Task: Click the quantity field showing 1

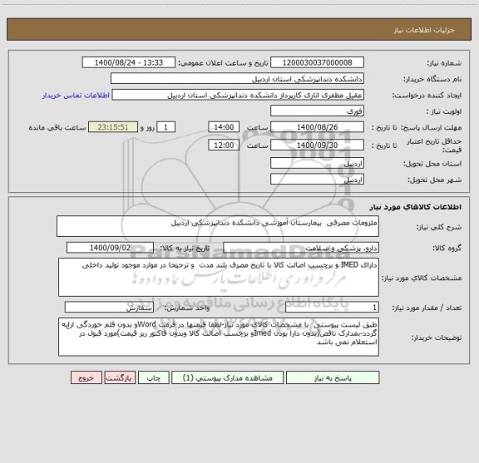Action: click(332, 308)
